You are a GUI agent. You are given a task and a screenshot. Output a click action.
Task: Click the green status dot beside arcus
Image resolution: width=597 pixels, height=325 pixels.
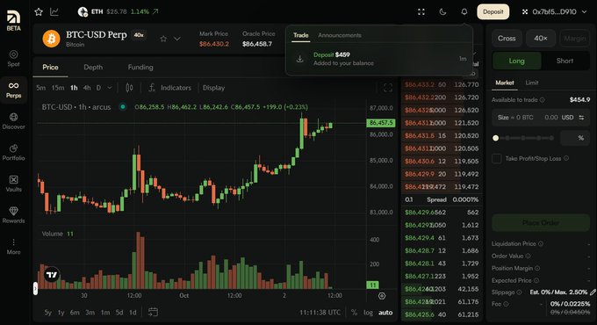(123, 106)
